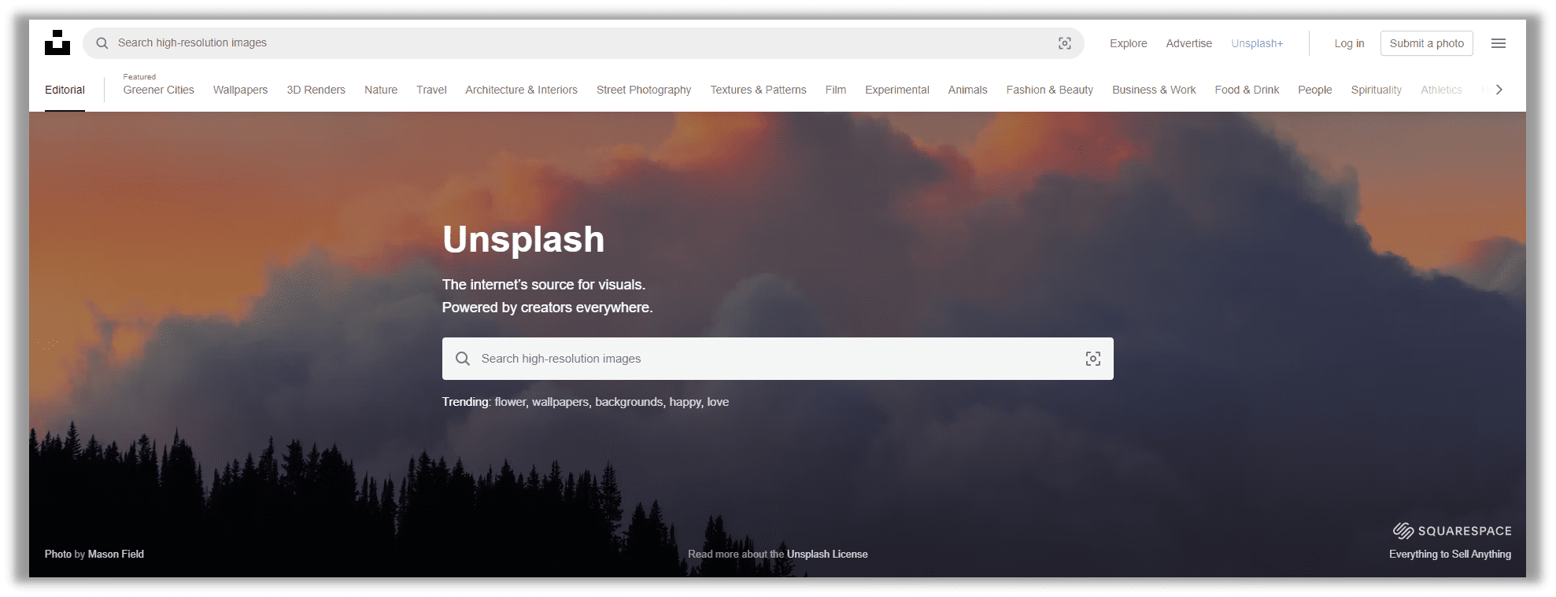Open the hamburger menu icon
Image resolution: width=1556 pixels, height=597 pixels.
(x=1499, y=43)
